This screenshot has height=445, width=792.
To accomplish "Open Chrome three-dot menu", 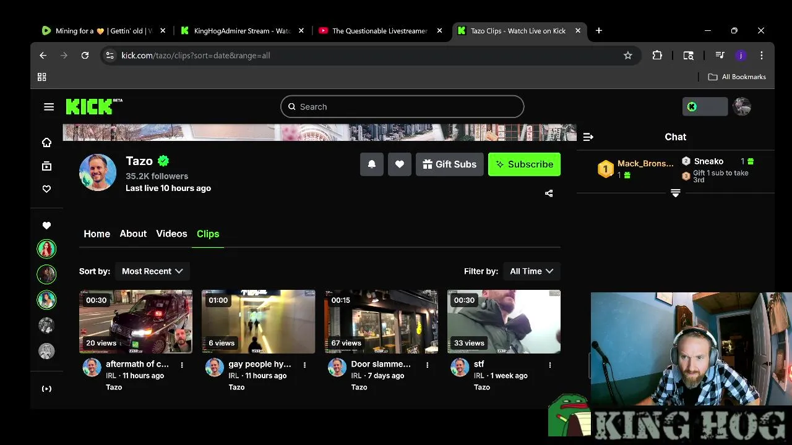I will point(762,56).
